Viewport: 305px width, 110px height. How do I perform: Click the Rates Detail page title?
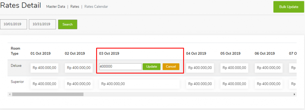click(21, 5)
